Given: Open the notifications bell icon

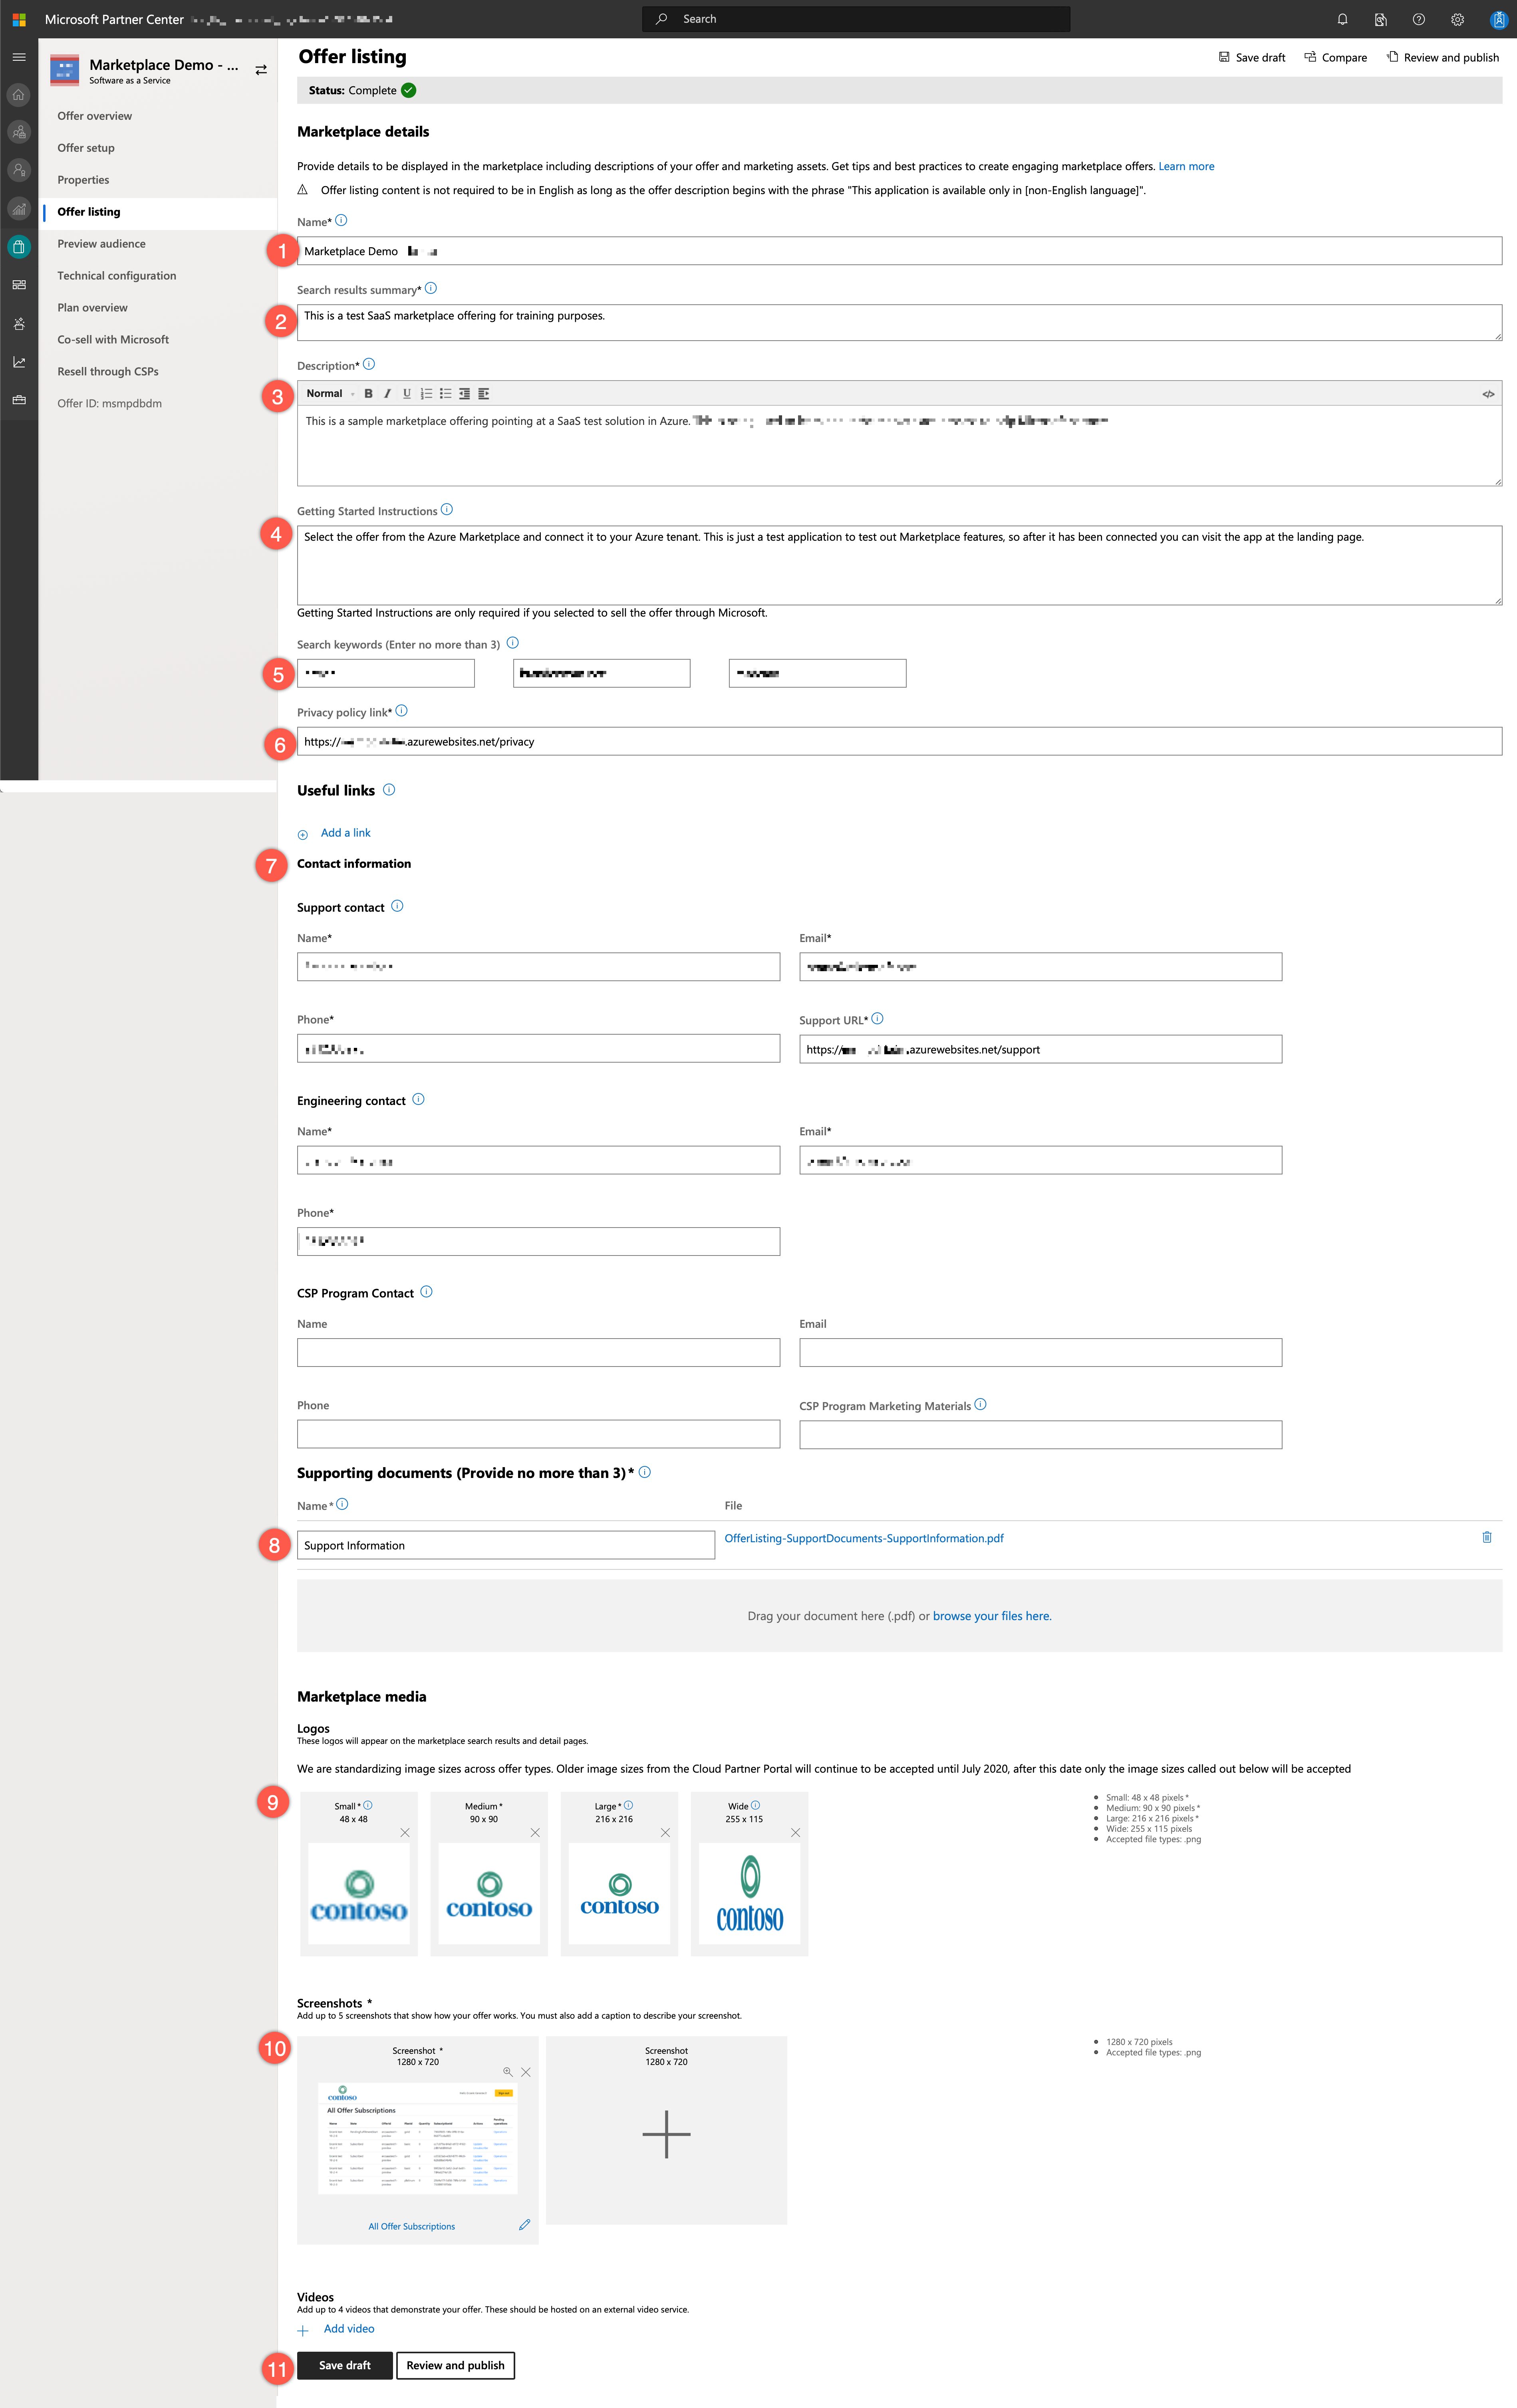Looking at the screenshot, I should (x=1342, y=19).
